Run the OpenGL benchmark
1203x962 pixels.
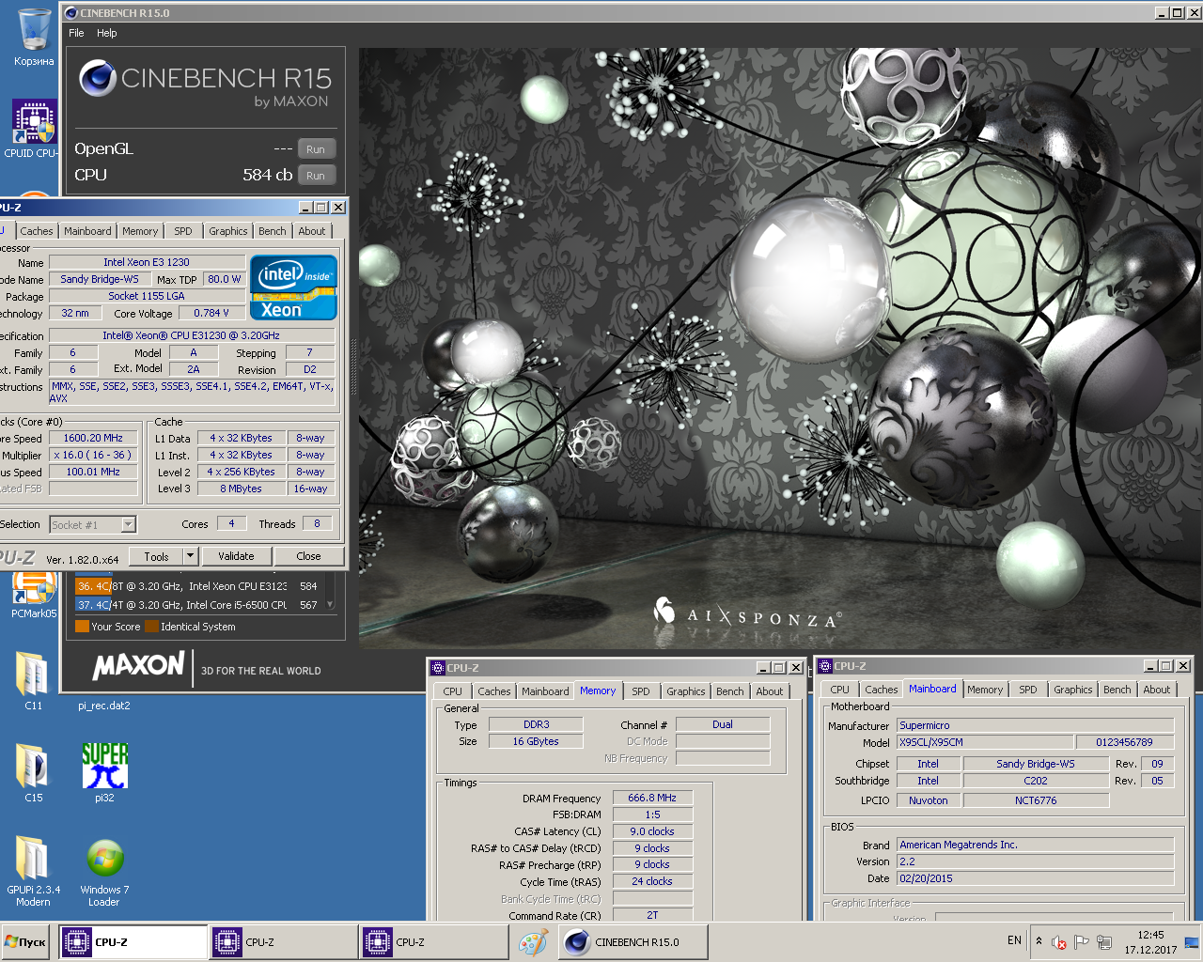tap(316, 149)
